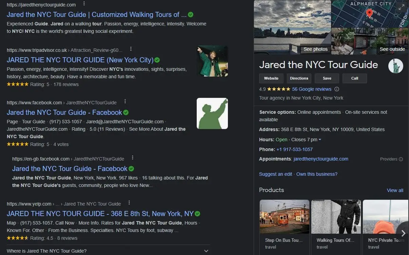Click Suggest an edit

275,174
